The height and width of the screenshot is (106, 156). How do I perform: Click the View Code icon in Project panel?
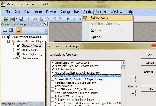[5, 30]
